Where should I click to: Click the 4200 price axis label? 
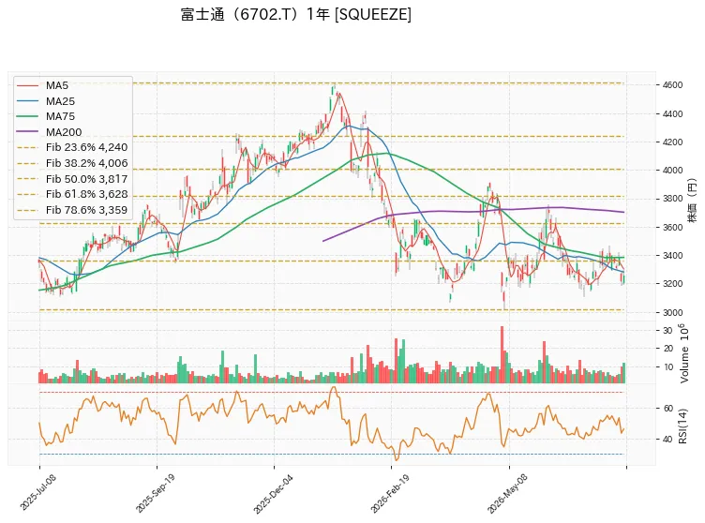coord(672,142)
